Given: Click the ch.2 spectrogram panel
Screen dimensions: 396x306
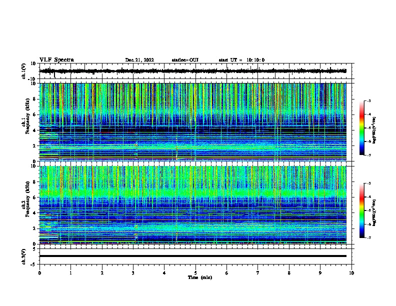Looking at the screenshot, I should click(x=192, y=205).
